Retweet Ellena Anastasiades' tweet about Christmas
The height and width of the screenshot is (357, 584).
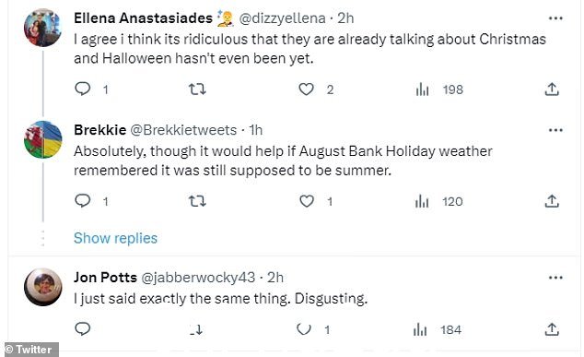click(x=197, y=89)
